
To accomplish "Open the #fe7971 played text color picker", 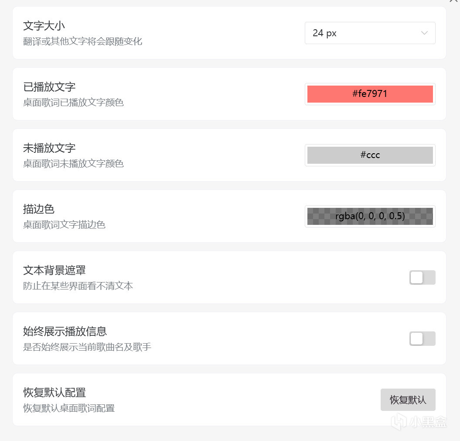I will 370,94.
